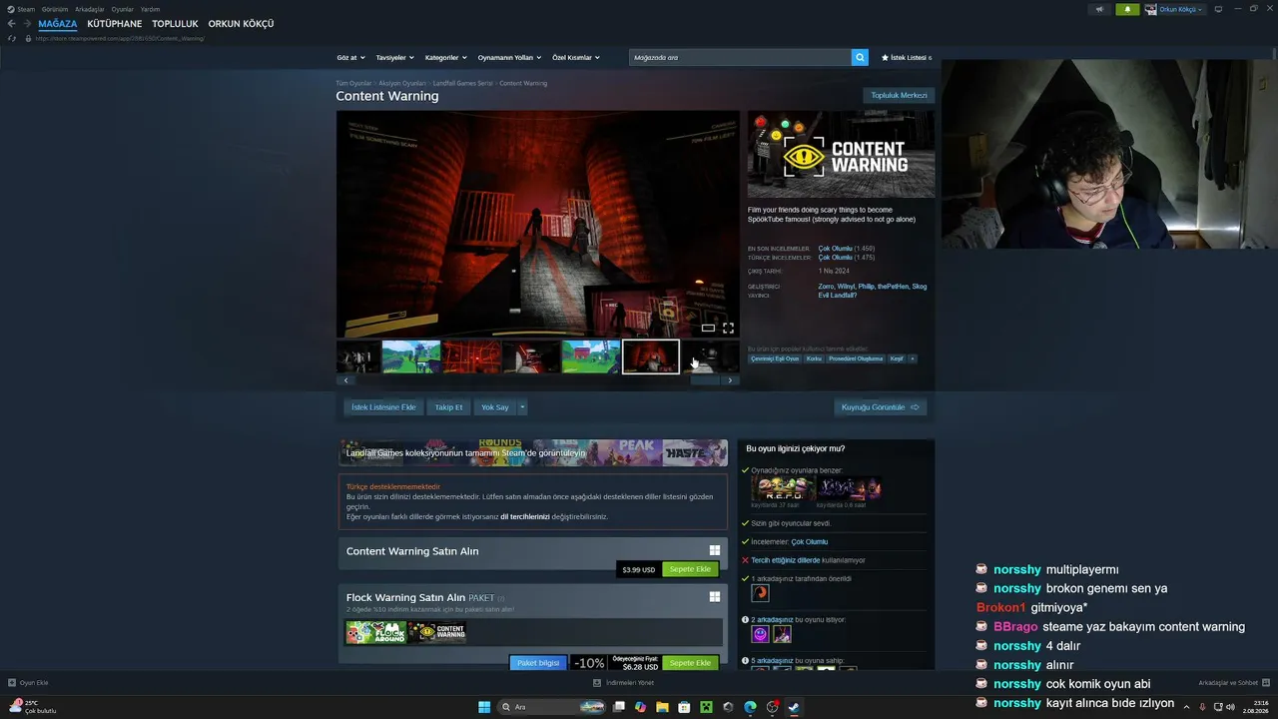Open Microsoft Edge from the taskbar
1278x719 pixels.
pos(750,707)
